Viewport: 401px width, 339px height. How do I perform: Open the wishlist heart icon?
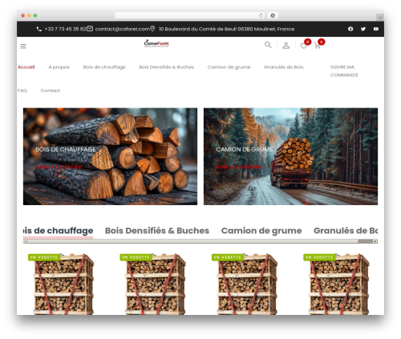pos(303,46)
